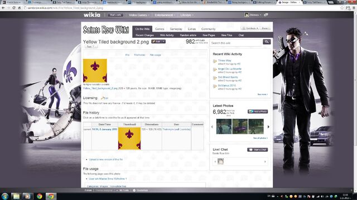Expand the Entertainment dropdown menu
The width and height of the screenshot is (357, 200).
pyautogui.click(x=165, y=15)
